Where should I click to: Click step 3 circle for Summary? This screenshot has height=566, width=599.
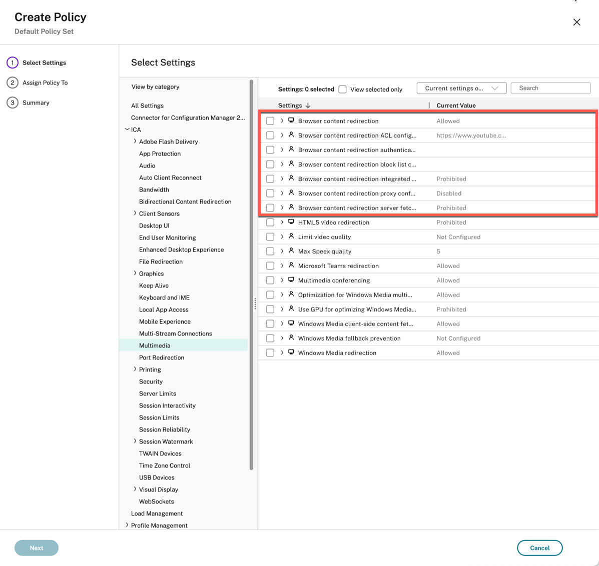12,102
